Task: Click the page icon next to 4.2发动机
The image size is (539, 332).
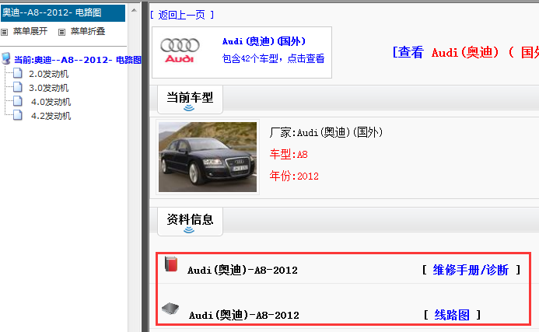Action: (x=18, y=115)
